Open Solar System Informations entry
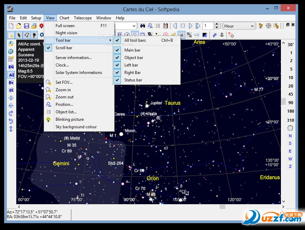The height and width of the screenshot is (230, 305). pos(79,73)
